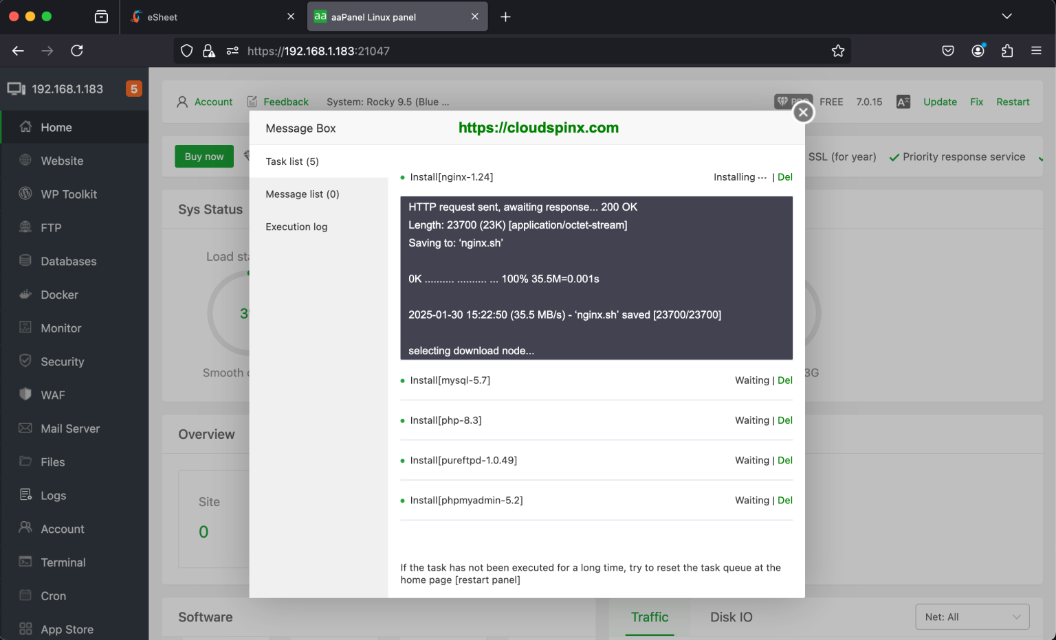Select Execution log in the Message Box
1056x640 pixels.
[296, 227]
